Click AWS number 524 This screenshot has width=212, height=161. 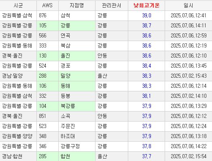click(x=42, y=66)
